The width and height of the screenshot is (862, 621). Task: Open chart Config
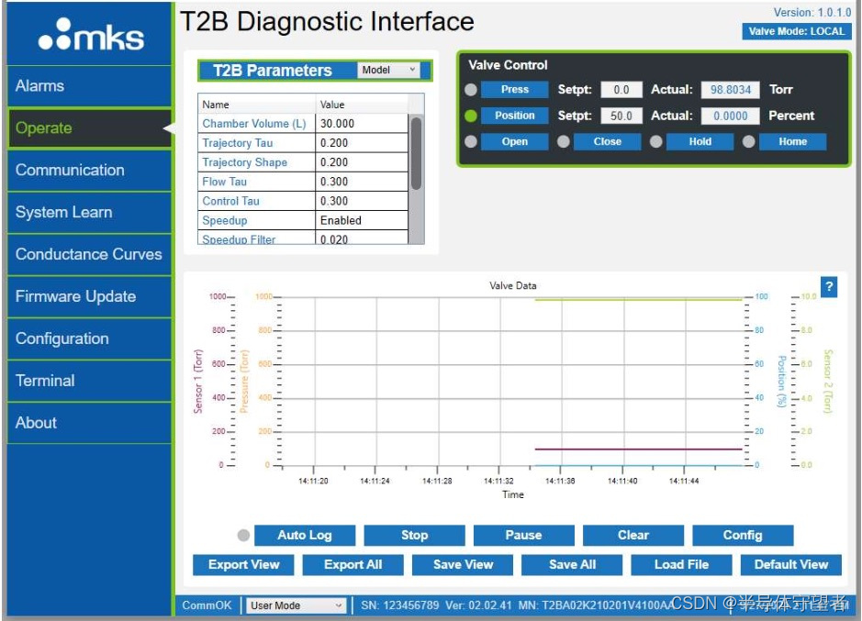(x=742, y=536)
